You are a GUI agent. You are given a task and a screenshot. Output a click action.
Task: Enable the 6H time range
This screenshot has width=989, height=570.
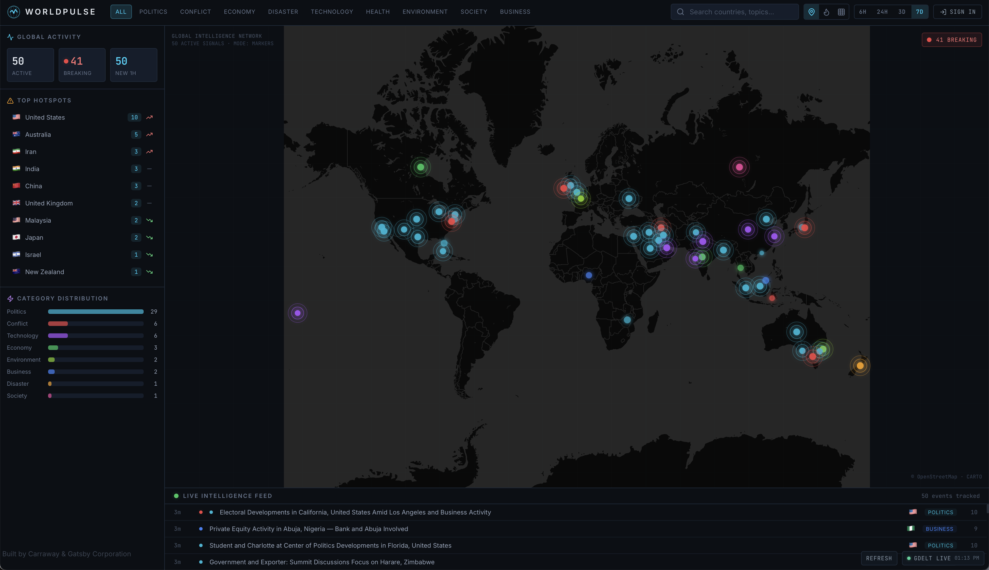(x=862, y=11)
